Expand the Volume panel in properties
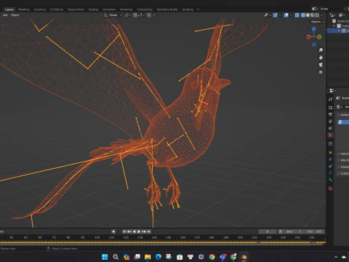Viewport: 349px width, 262px height. [x=343, y=154]
